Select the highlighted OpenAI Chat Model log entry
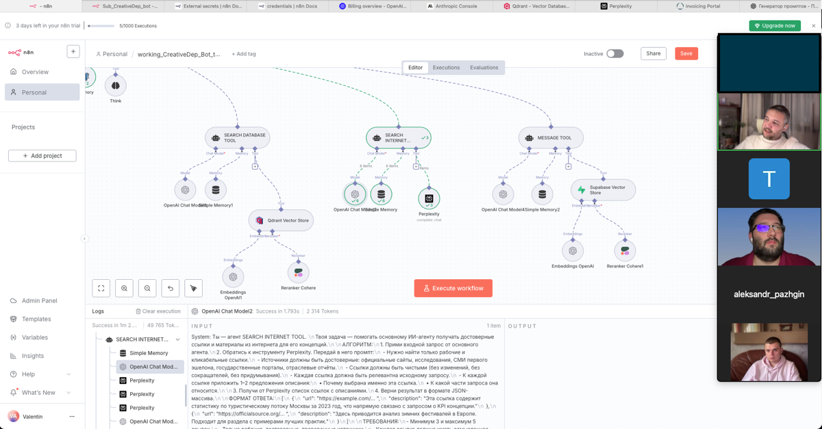This screenshot has height=429, width=822. pos(149,367)
